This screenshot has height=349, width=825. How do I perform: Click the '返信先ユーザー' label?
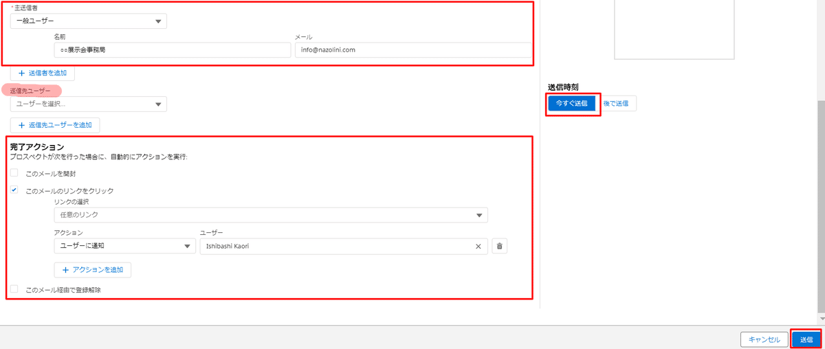[x=30, y=91]
